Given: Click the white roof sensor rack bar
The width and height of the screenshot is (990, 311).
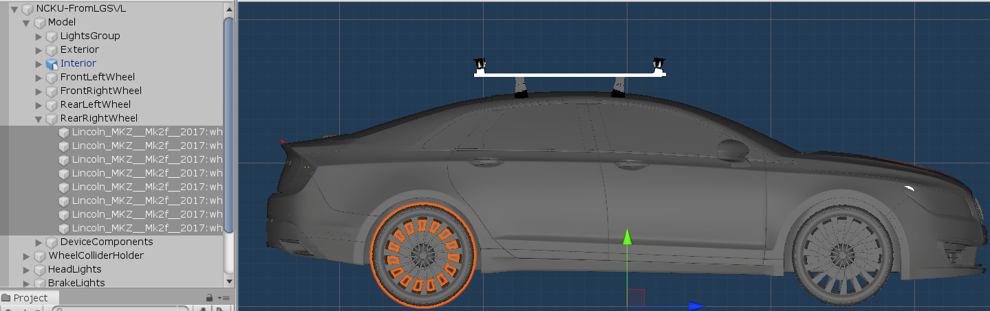Looking at the screenshot, I should click(x=570, y=74).
